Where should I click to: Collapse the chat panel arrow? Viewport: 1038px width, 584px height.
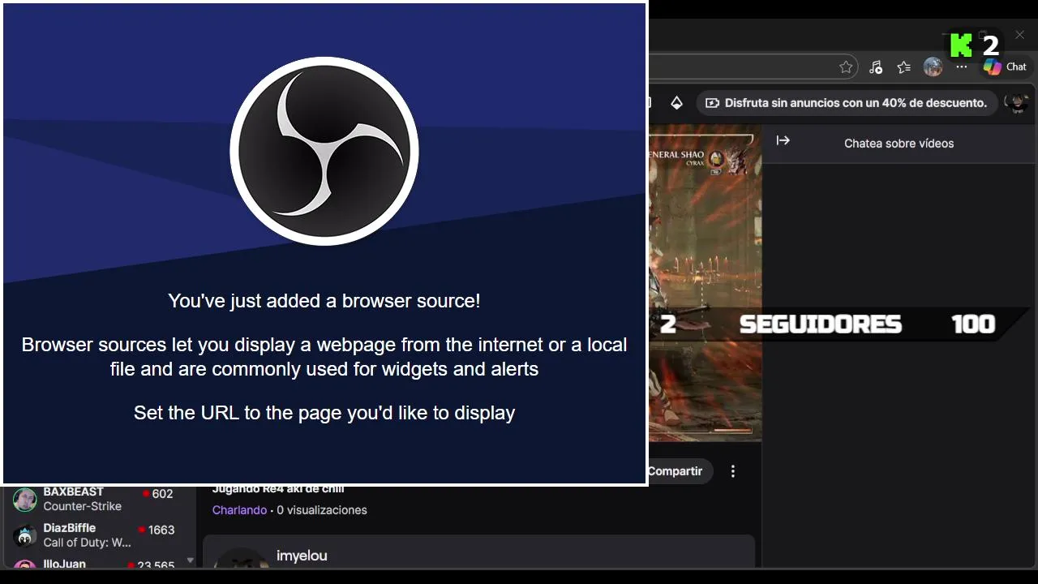pos(783,140)
